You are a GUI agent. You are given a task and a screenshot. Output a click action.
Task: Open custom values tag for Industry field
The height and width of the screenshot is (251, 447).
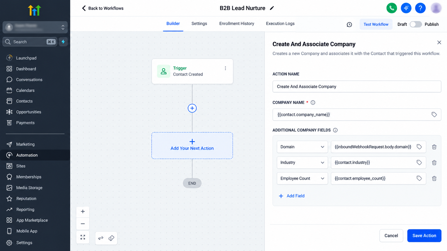(x=419, y=162)
